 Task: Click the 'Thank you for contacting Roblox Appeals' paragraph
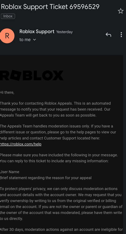pyautogui.click(x=55, y=109)
